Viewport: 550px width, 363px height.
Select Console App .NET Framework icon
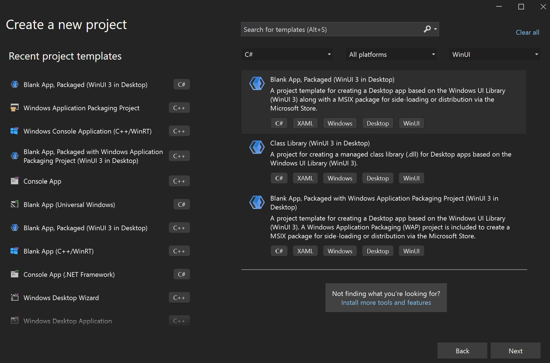coord(15,274)
